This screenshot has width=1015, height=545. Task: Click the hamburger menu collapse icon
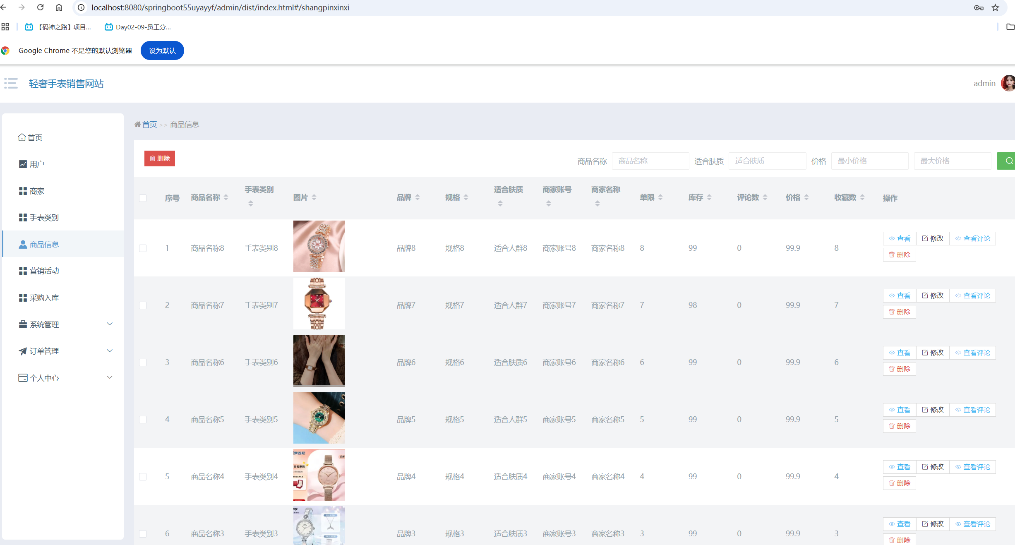(x=11, y=83)
